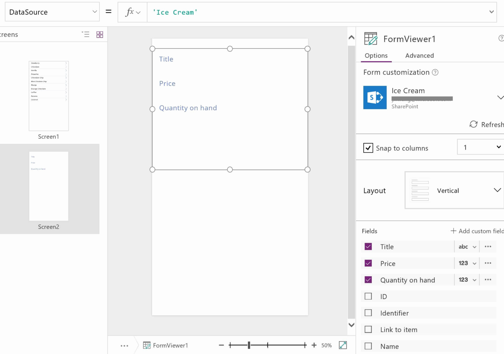Screen dimensions: 504x354
Task: Click the Form customization help icon
Action: [435, 72]
